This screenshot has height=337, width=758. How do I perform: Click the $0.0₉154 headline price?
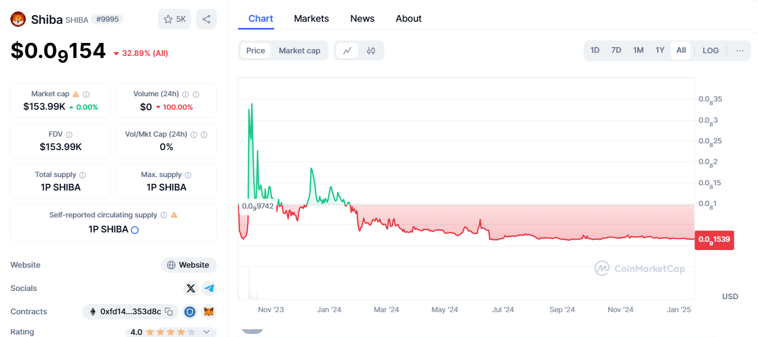click(58, 51)
